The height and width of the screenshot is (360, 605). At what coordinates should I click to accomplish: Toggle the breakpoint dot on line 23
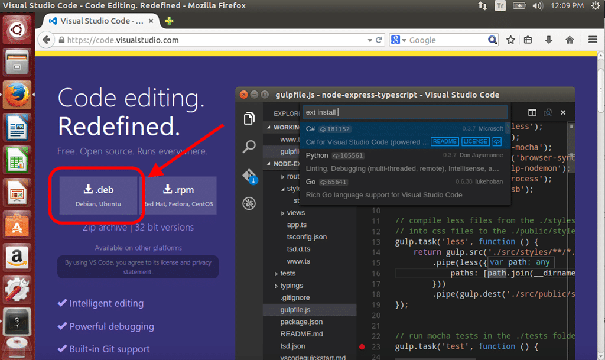point(362,346)
